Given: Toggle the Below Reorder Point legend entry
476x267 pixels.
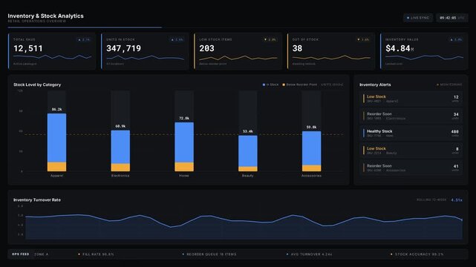Looking at the screenshot, I should pyautogui.click(x=299, y=85).
